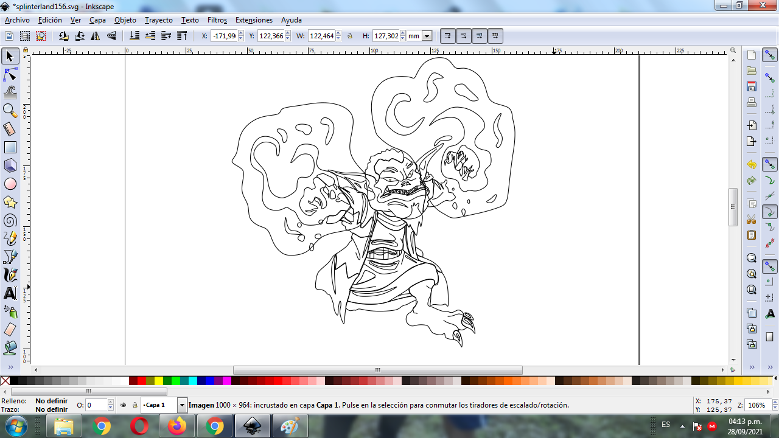Screen dimensions: 779x438
Task: Lower selection to bottom
Action: pos(134,36)
